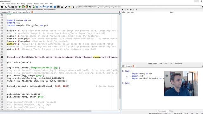Go back with left arrow icon
Screen dimensions: 203x114
point(73,7)
